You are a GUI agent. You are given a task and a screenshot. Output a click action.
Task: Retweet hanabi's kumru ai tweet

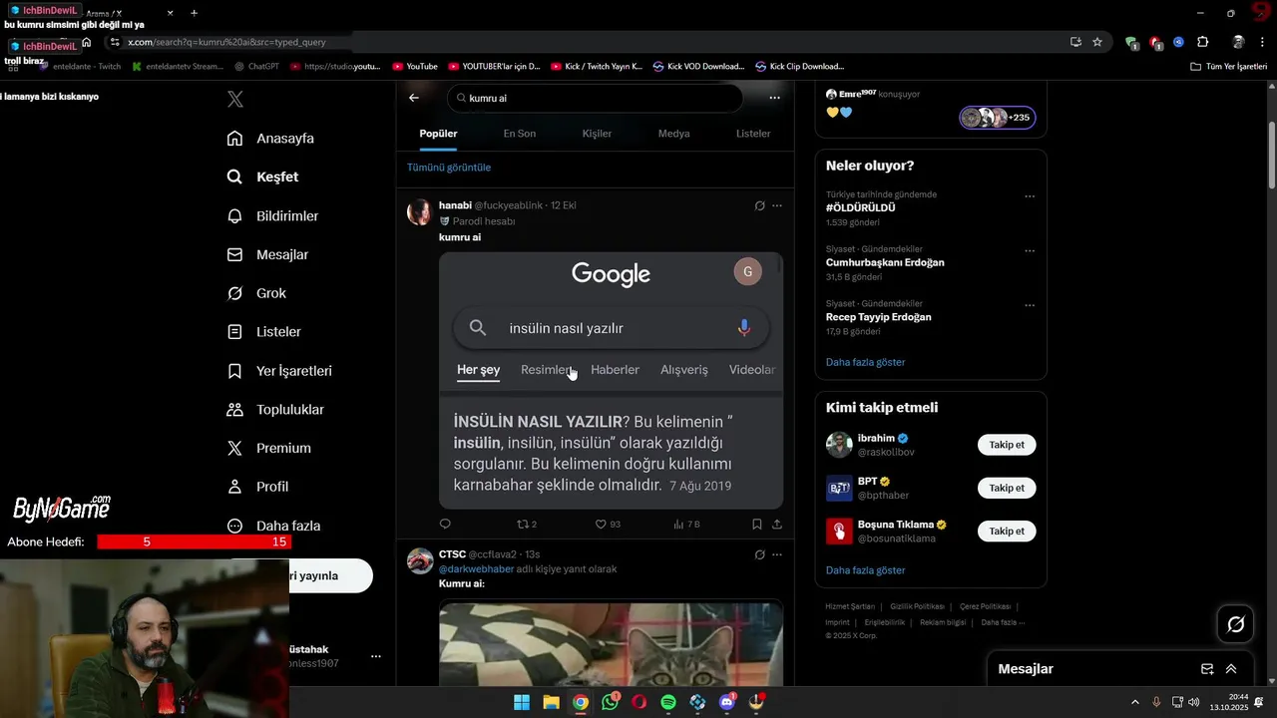[x=526, y=524]
